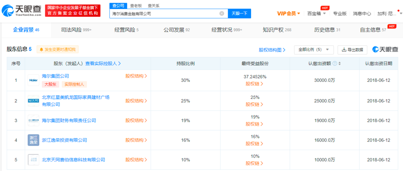
Task: Open 消息中心
Action: coord(362,13)
